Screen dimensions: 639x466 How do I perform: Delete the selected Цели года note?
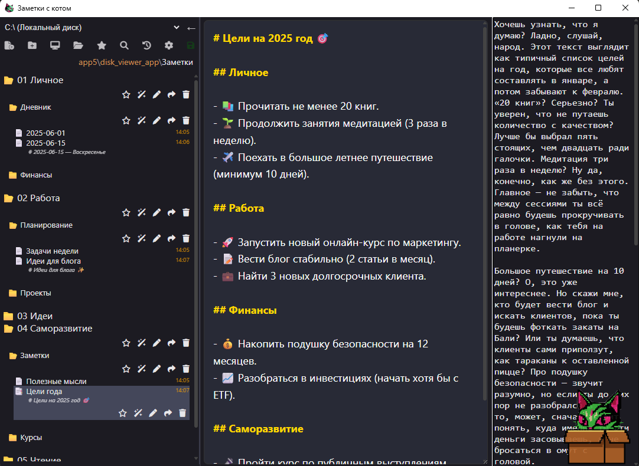[x=182, y=413]
